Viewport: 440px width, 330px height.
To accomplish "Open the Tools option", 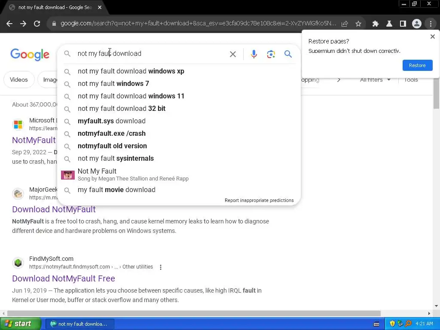I will tap(411, 79).
